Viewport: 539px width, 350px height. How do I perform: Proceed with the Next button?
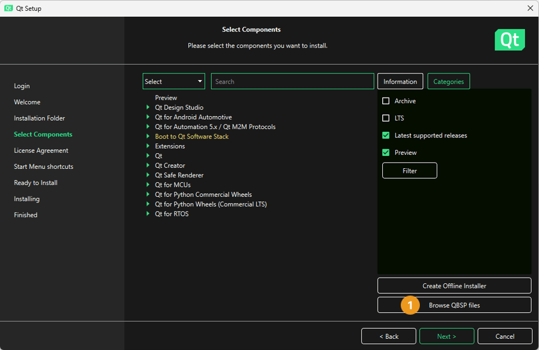(x=446, y=336)
